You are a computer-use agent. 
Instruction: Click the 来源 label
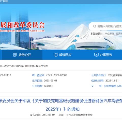coord(61,115)
